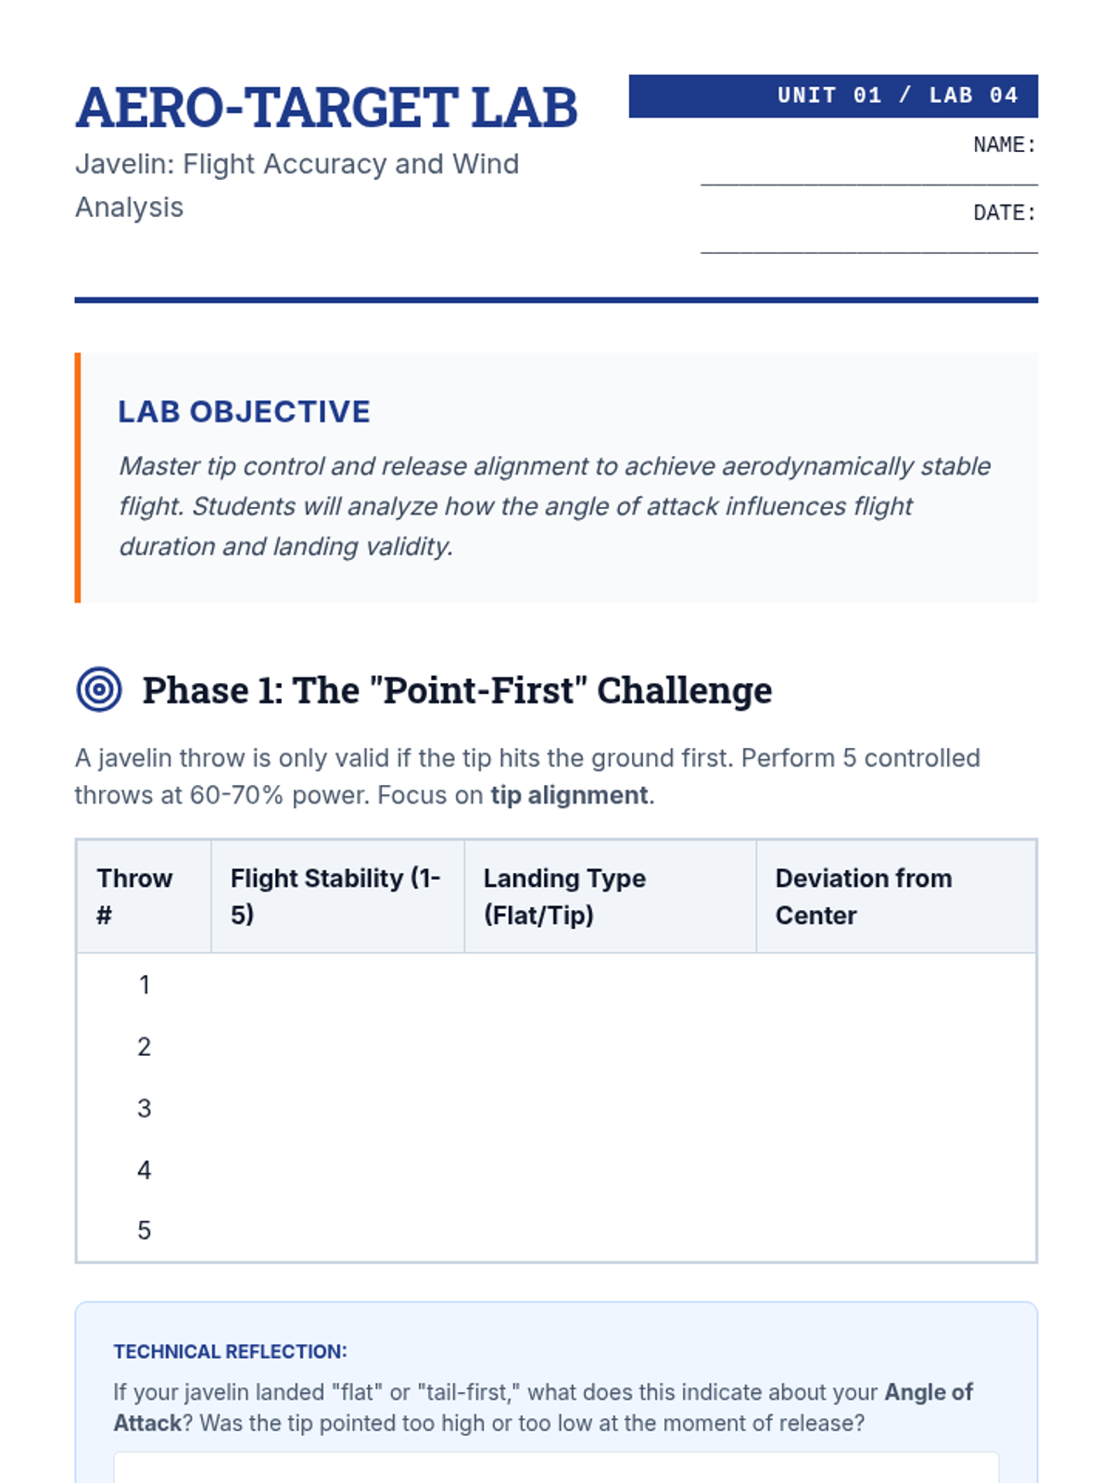Image resolution: width=1112 pixels, height=1483 pixels.
Task: Click the target bullseye icon
Action: tap(99, 690)
